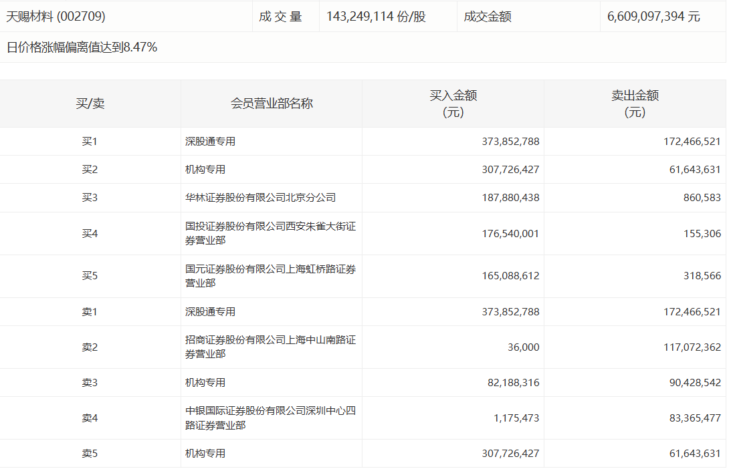
Task: Click the stock name 天赐材料 (002709)
Action: (x=56, y=17)
